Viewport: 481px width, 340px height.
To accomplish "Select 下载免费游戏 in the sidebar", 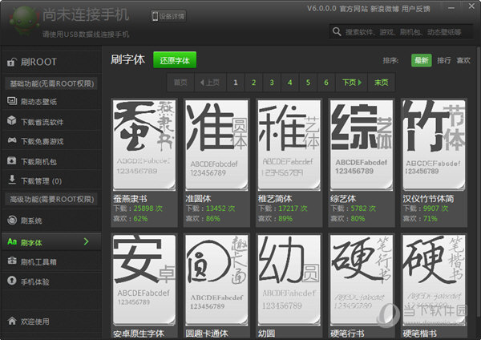I will pos(51,141).
